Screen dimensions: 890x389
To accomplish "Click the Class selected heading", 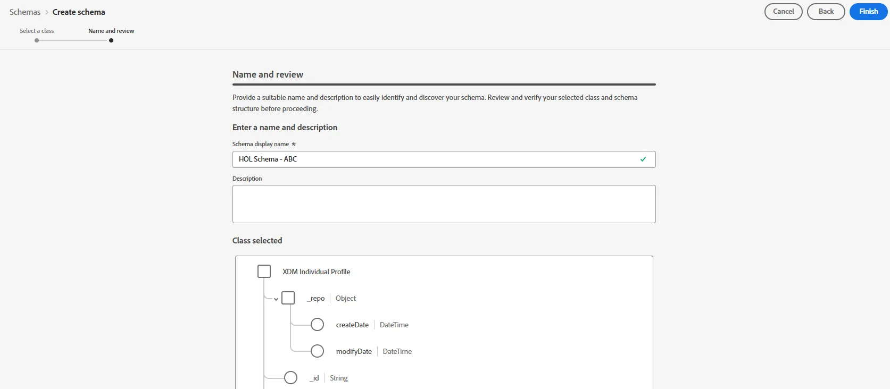I will pyautogui.click(x=257, y=241).
